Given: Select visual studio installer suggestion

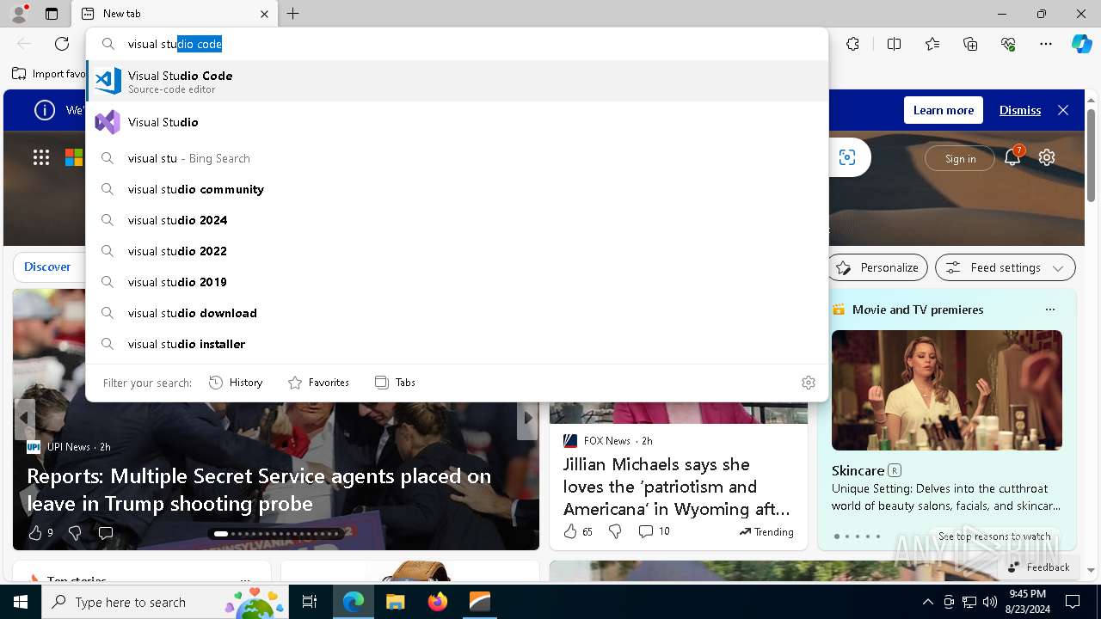Looking at the screenshot, I should [x=457, y=344].
